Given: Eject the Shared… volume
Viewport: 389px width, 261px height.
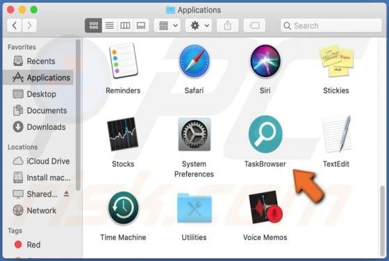Looking at the screenshot, I should click(x=66, y=194).
